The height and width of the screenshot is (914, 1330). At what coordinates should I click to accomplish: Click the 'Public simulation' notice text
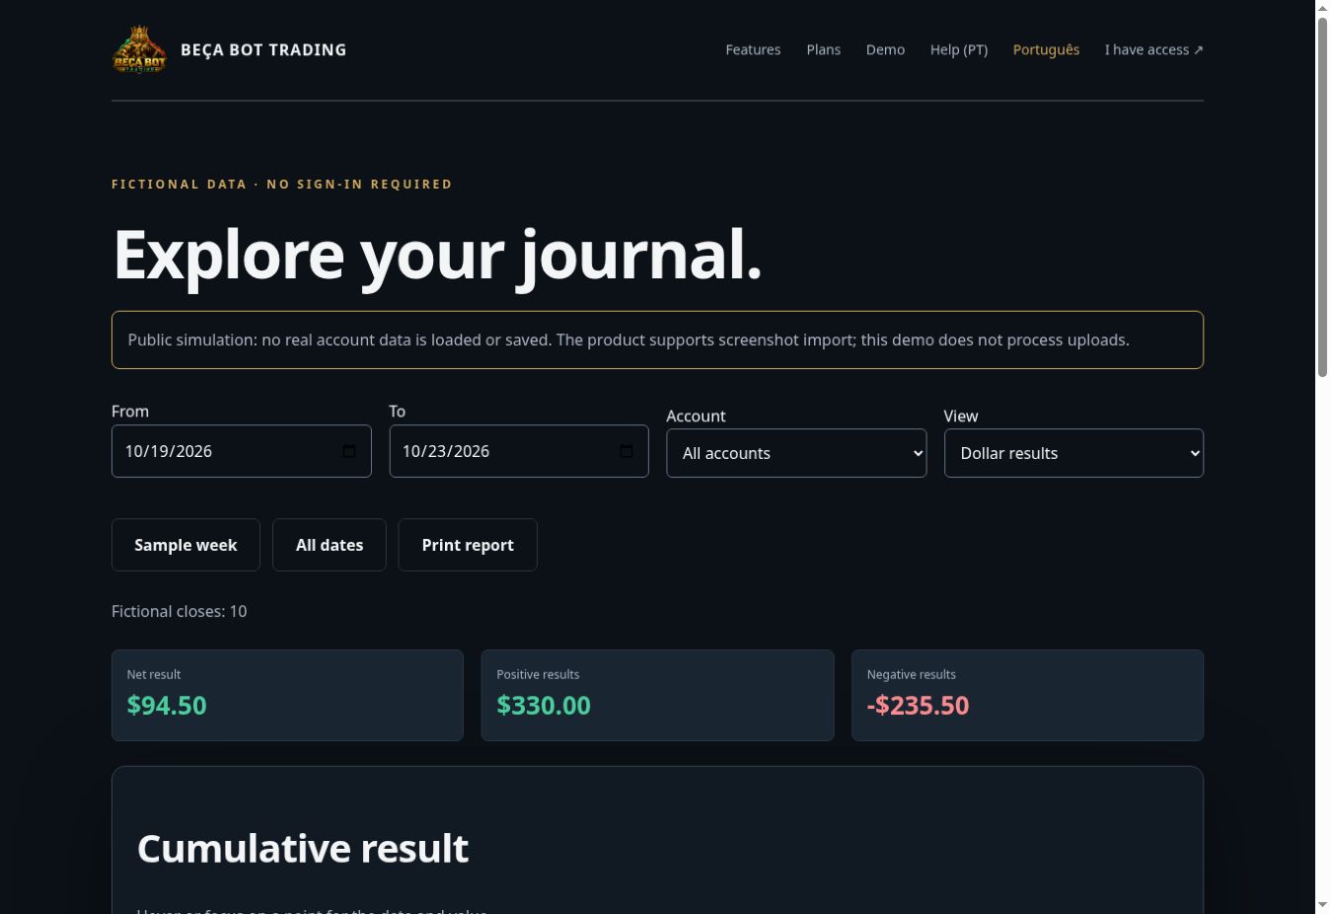pyautogui.click(x=628, y=340)
